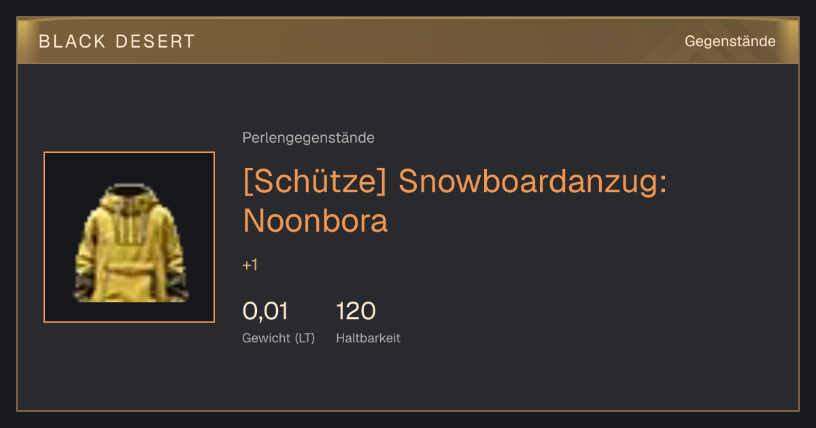Open the Gegenstände header link
This screenshot has height=428, width=816.
point(730,41)
